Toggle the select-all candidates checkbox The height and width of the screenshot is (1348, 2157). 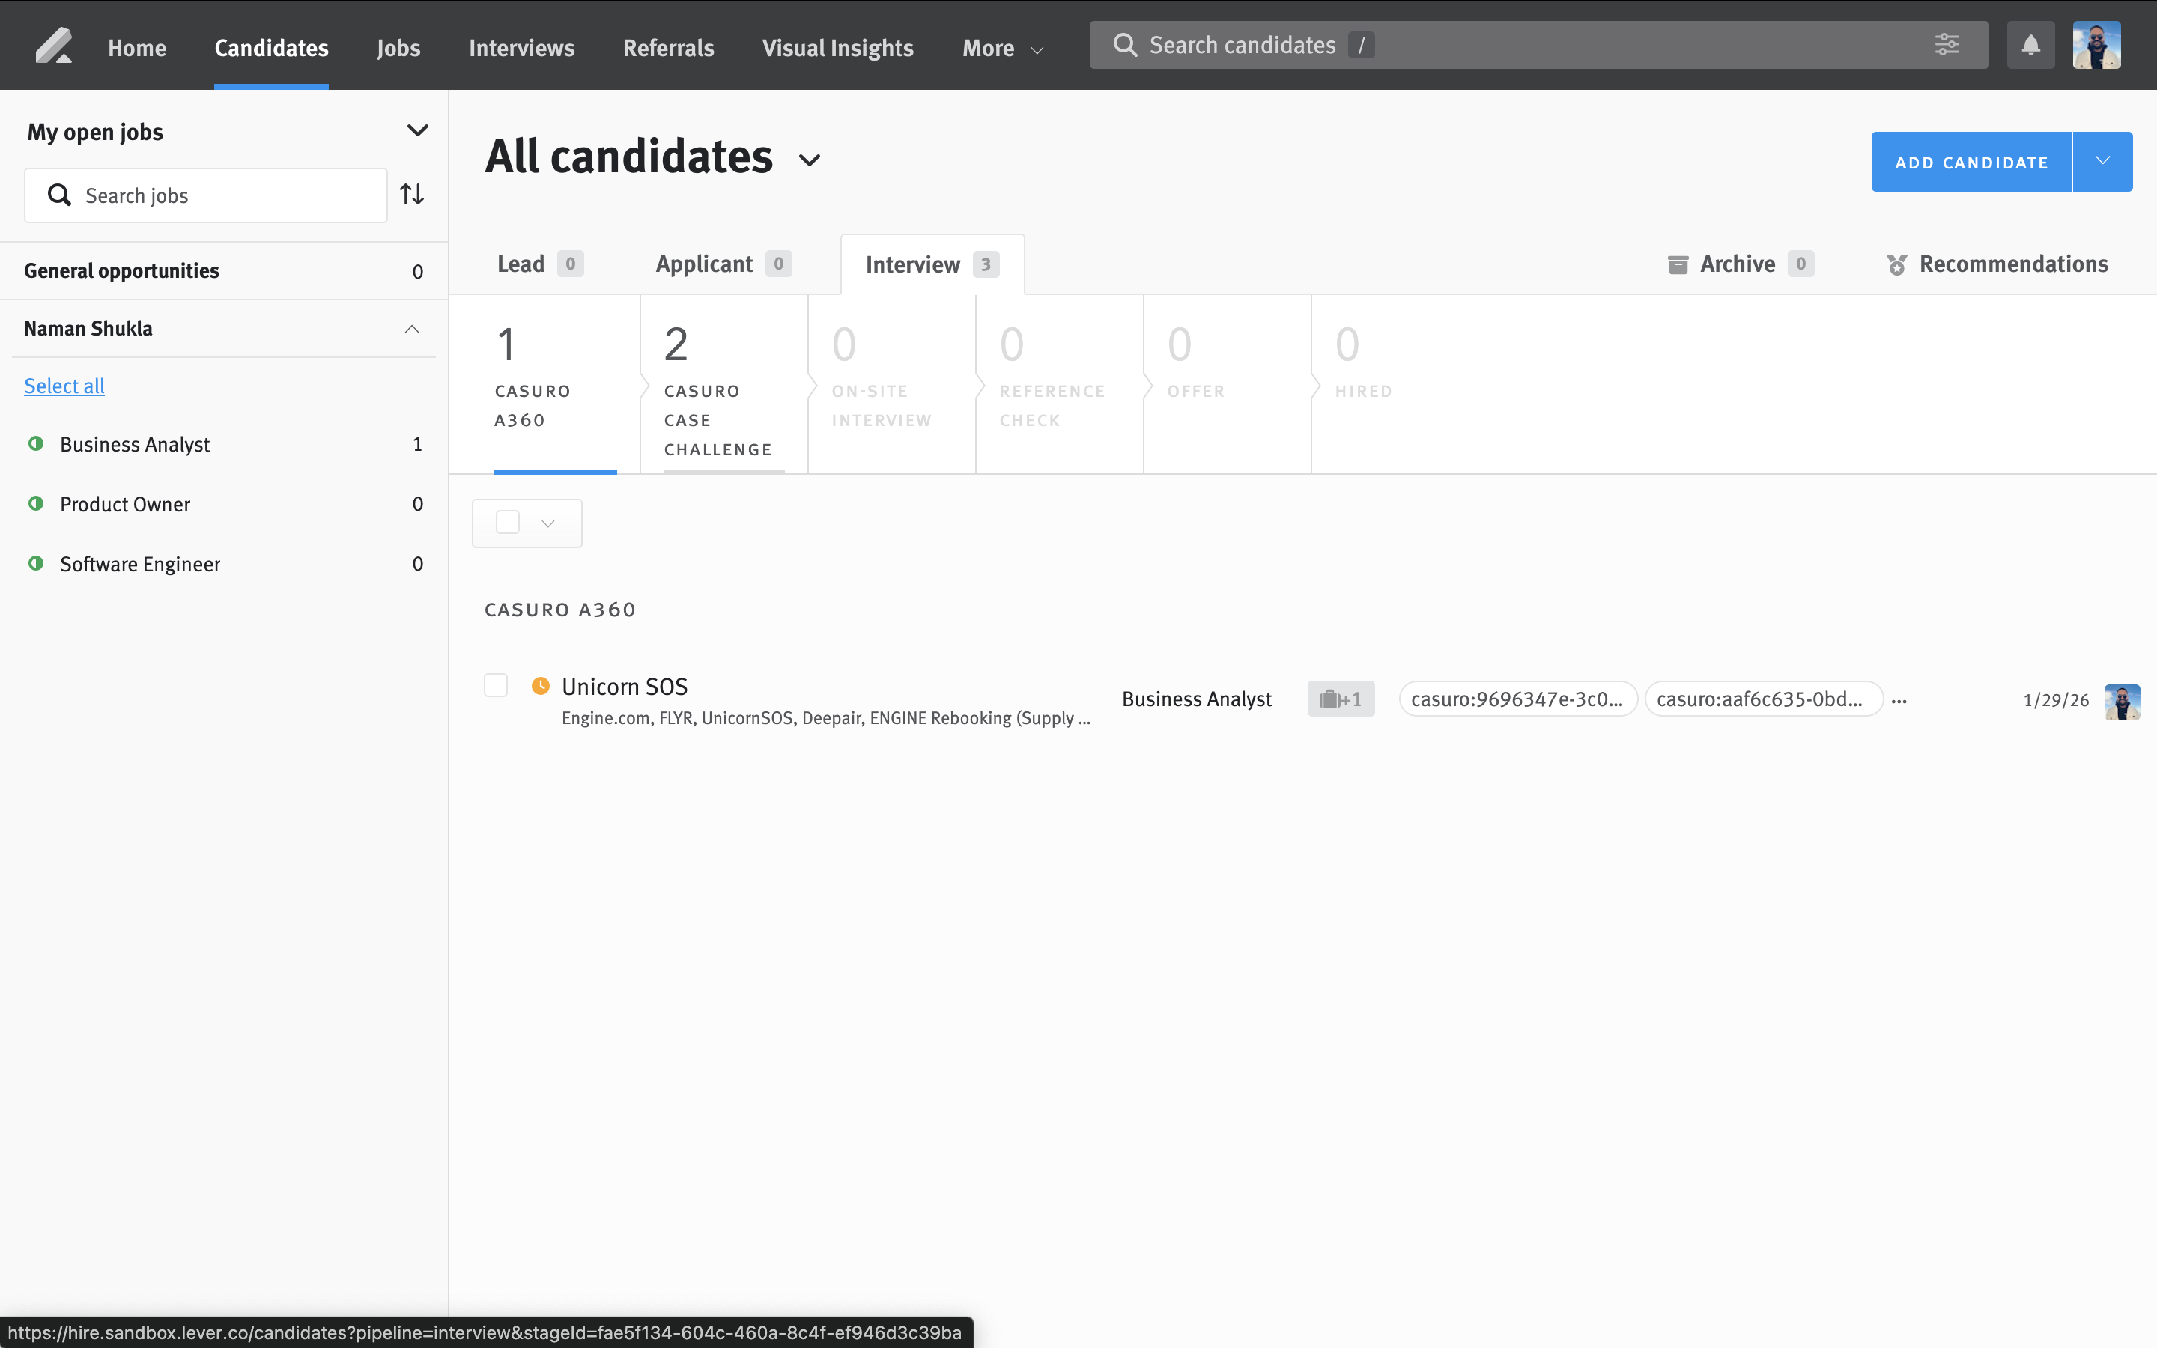pos(508,523)
